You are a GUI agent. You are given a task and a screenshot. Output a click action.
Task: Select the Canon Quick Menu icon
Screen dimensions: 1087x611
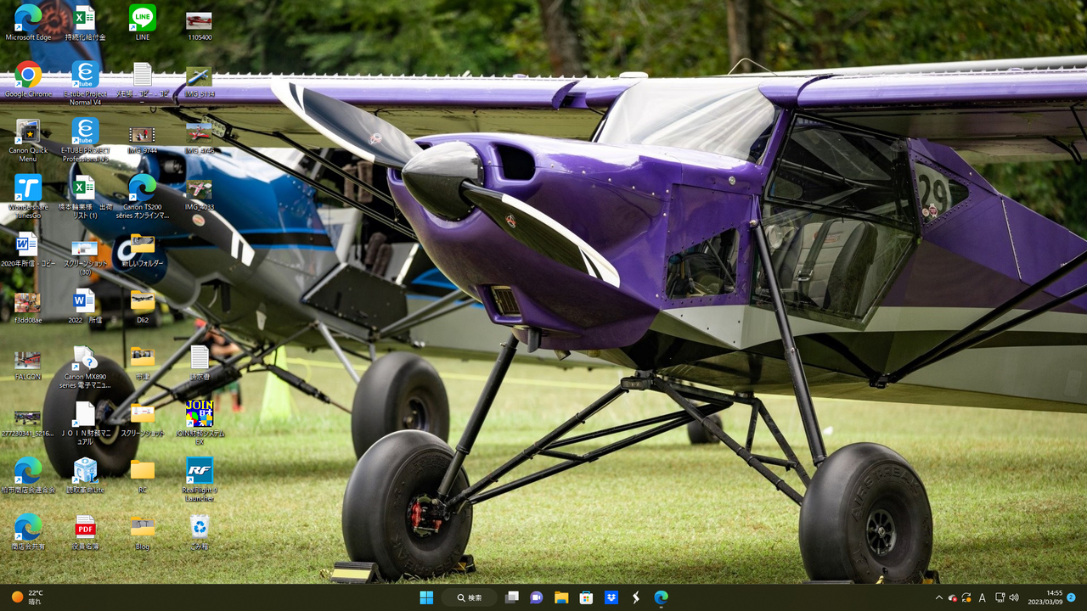[x=28, y=140]
